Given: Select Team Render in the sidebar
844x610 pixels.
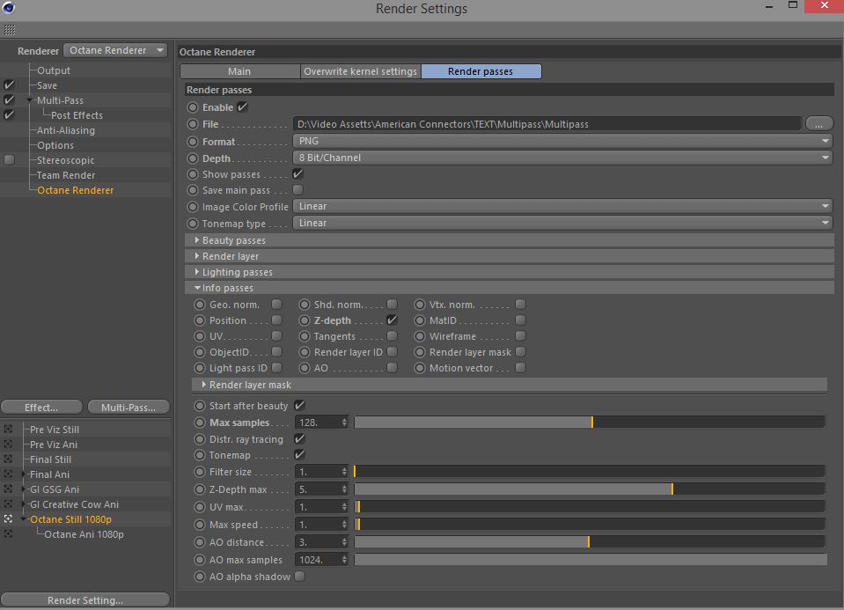Looking at the screenshot, I should point(66,175).
